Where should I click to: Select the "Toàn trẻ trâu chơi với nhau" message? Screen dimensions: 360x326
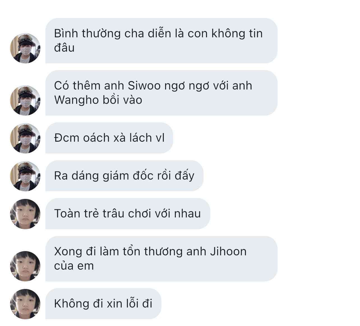128,214
